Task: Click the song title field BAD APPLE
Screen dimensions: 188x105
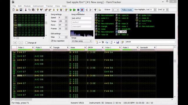Action: point(82,18)
